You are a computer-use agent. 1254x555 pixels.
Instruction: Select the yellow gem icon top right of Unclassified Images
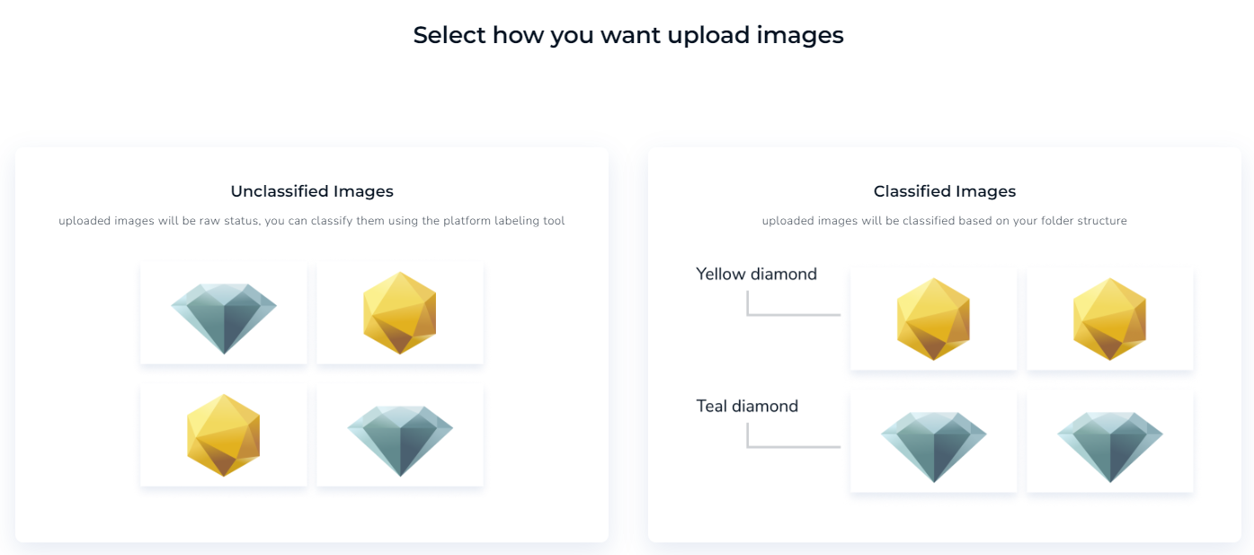pos(400,312)
